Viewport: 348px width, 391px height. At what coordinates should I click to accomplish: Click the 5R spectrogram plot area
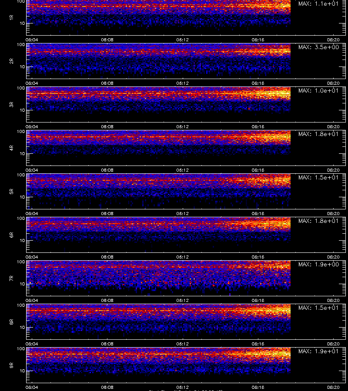pyautogui.click(x=186, y=191)
